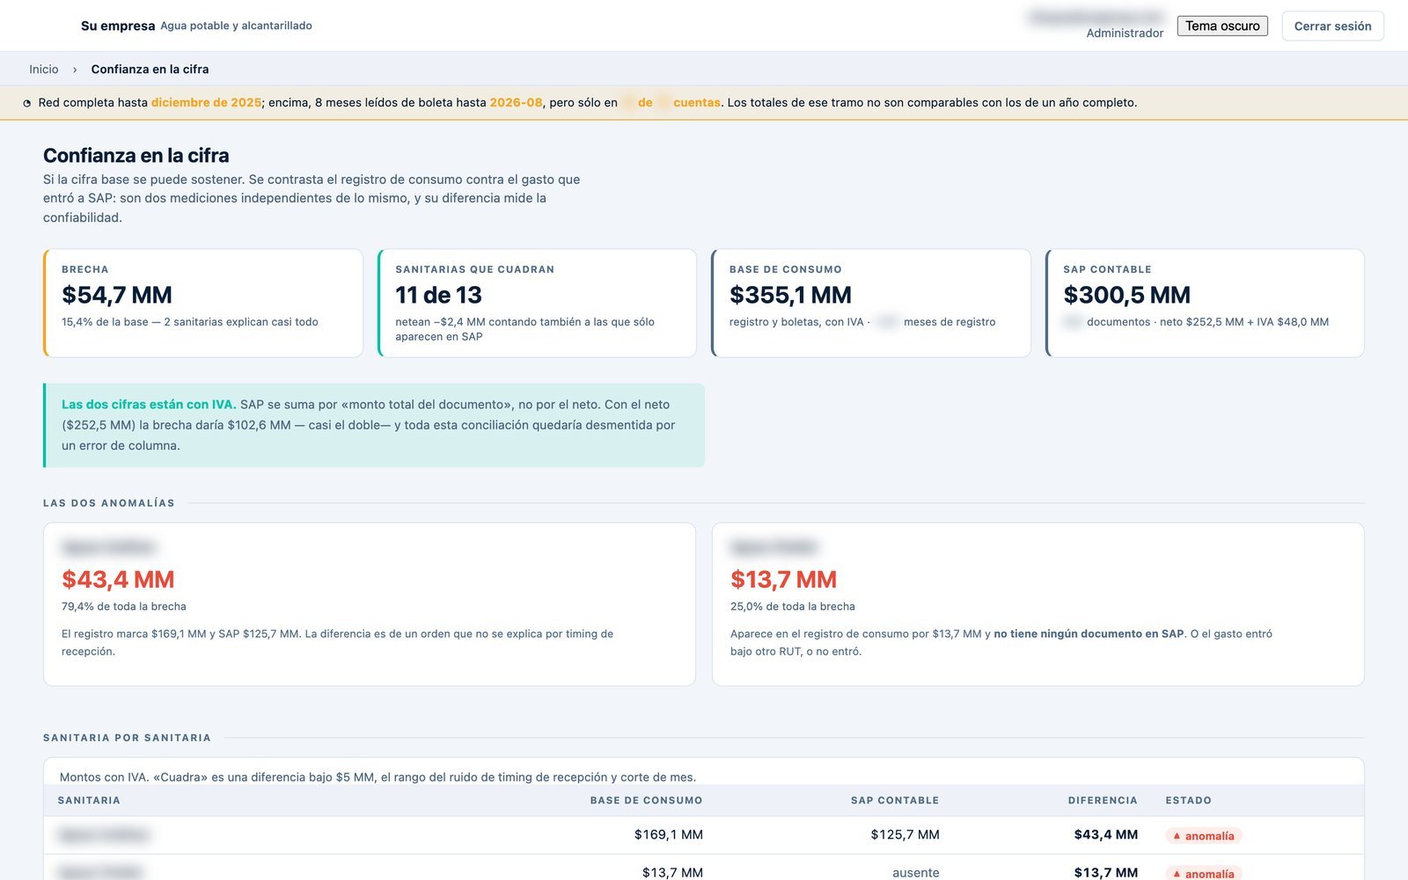Click the Sanitaria column header
1408x880 pixels.
pos(89,801)
